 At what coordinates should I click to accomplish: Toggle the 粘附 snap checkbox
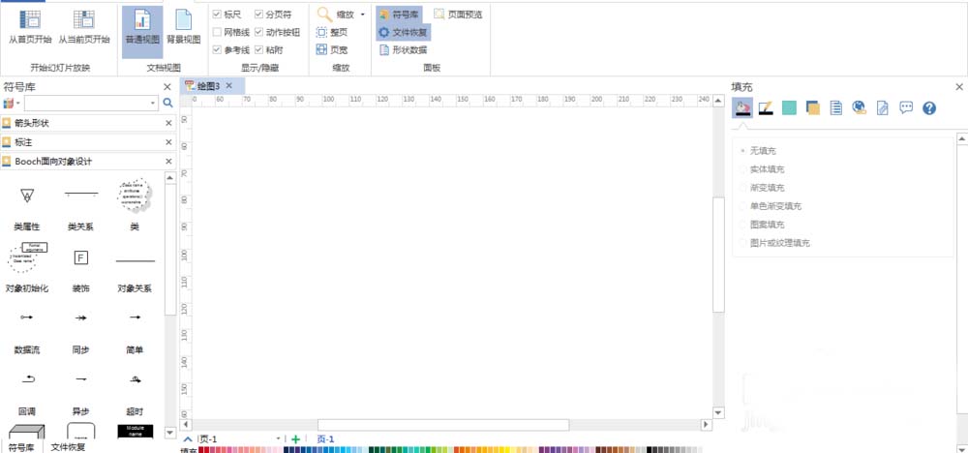pos(258,50)
